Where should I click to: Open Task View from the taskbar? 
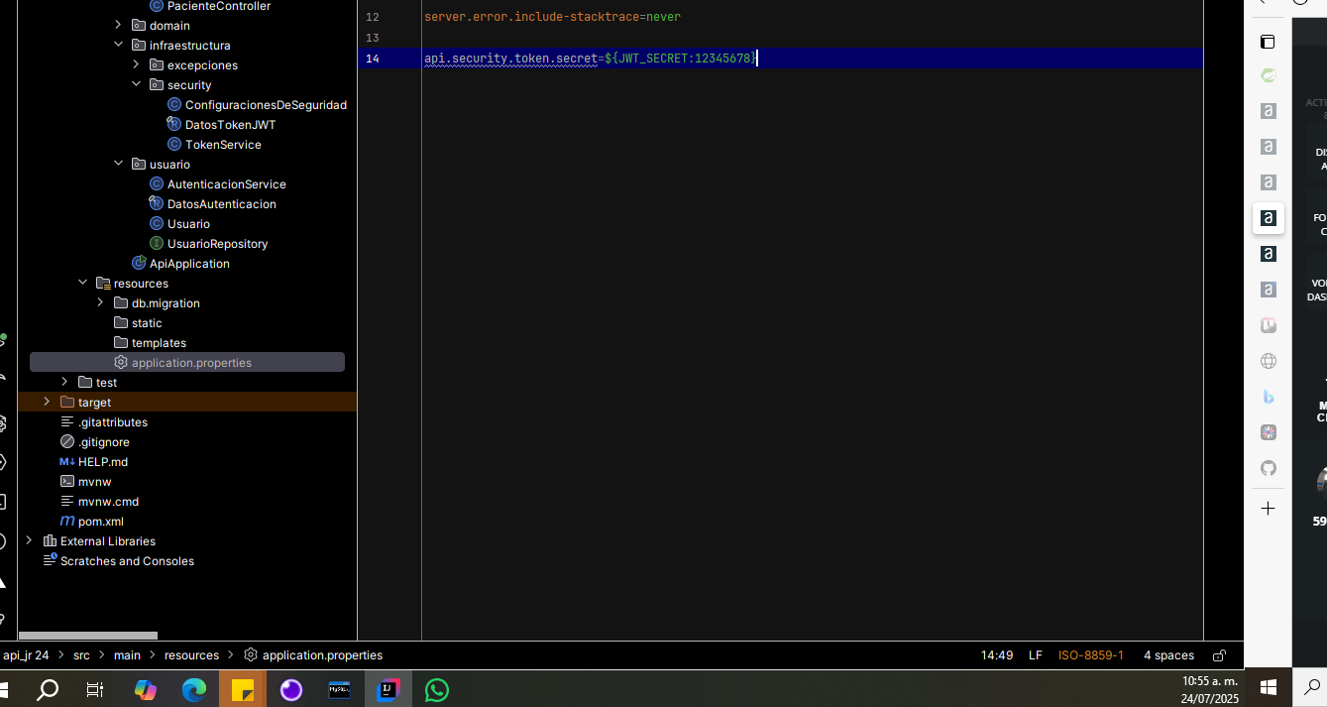click(x=95, y=689)
